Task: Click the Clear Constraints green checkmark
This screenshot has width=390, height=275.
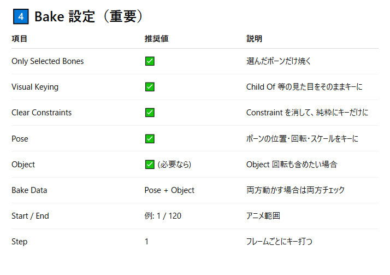Action: tap(150, 113)
